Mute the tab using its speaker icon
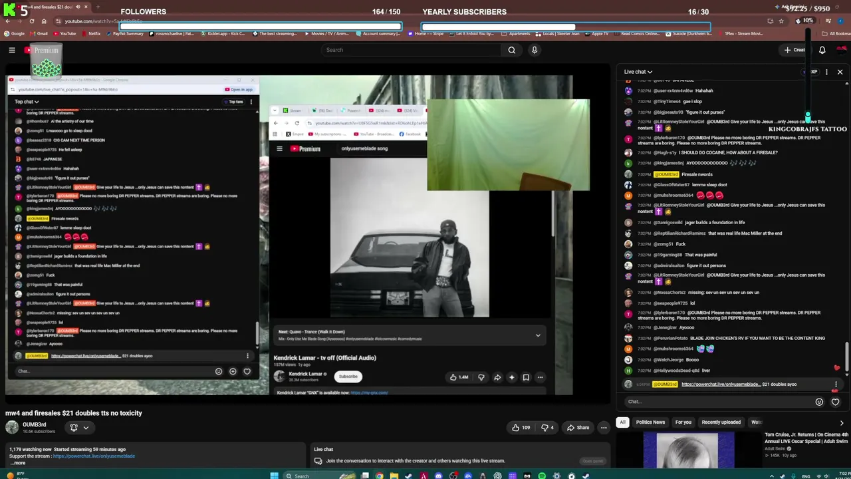 click(78, 7)
